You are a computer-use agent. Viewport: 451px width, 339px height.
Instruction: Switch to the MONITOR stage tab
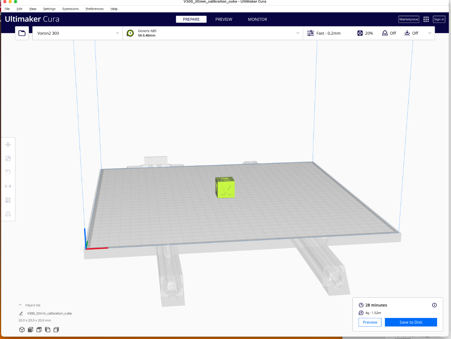pos(257,19)
